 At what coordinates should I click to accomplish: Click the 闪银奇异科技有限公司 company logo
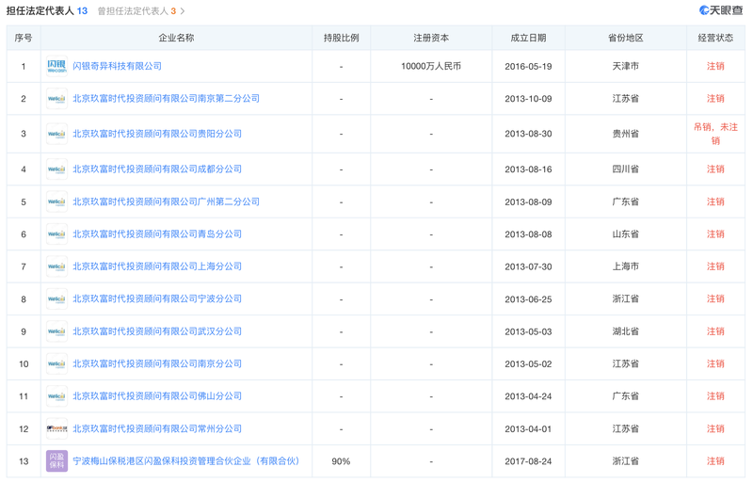[56, 66]
